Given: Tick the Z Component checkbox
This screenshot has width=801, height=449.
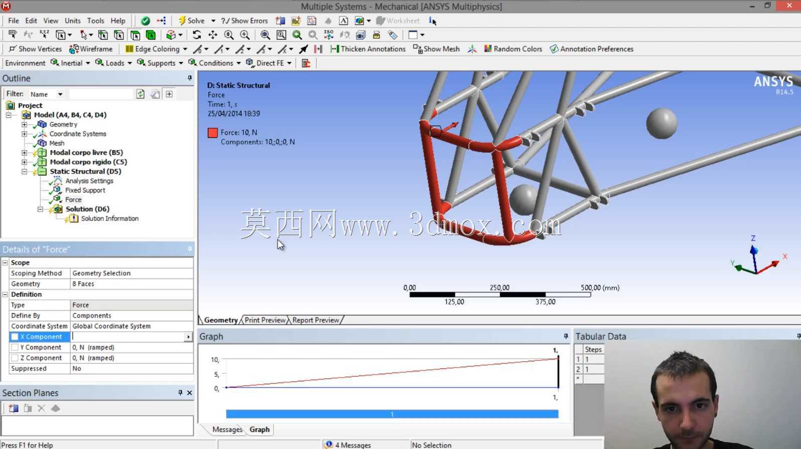Looking at the screenshot, I should pyautogui.click(x=15, y=358).
